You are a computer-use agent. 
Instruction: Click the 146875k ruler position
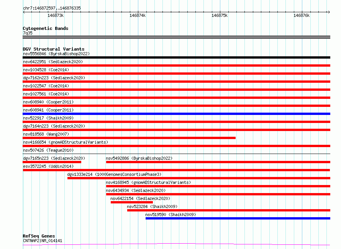[220, 15]
